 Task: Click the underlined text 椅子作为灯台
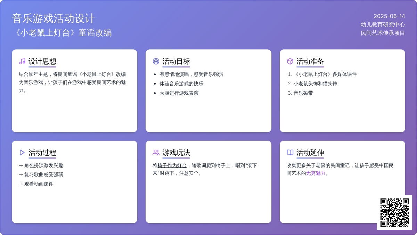[x=172, y=165]
